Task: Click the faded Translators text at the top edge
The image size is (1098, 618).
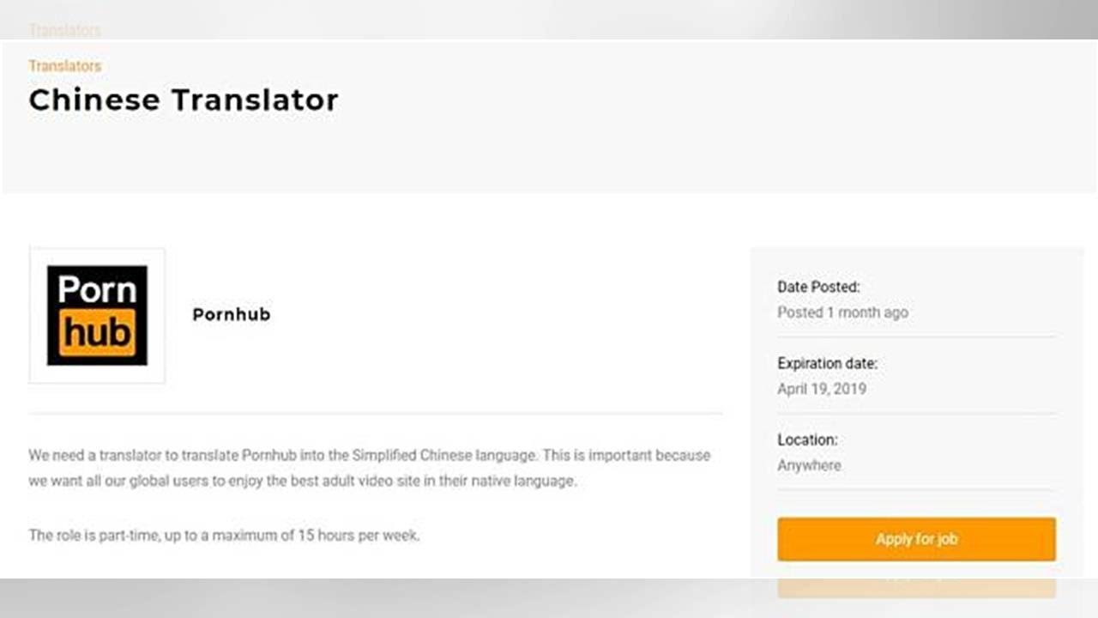Action: tap(64, 30)
